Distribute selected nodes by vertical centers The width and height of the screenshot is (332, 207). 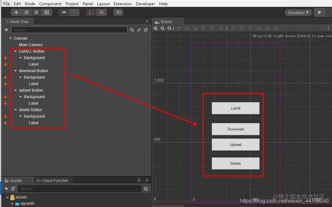242,28
